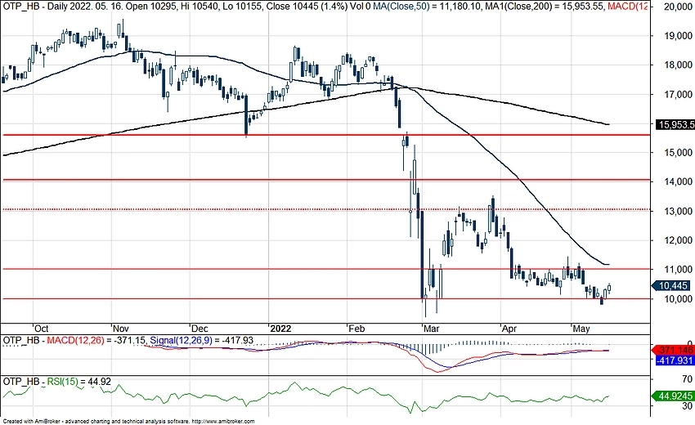
Task: Click the 17,000 price axis label
Action: tap(679, 94)
